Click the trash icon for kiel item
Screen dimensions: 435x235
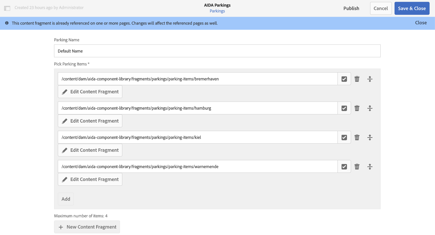click(x=357, y=137)
